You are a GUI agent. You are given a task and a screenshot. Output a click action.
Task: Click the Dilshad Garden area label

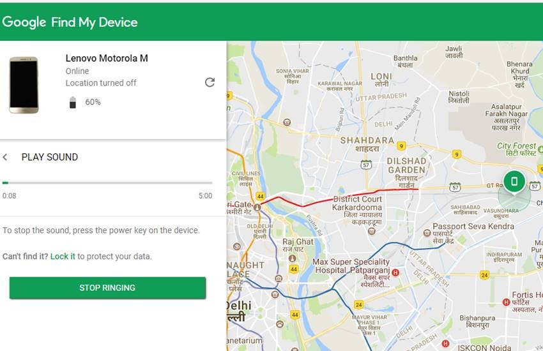point(406,166)
